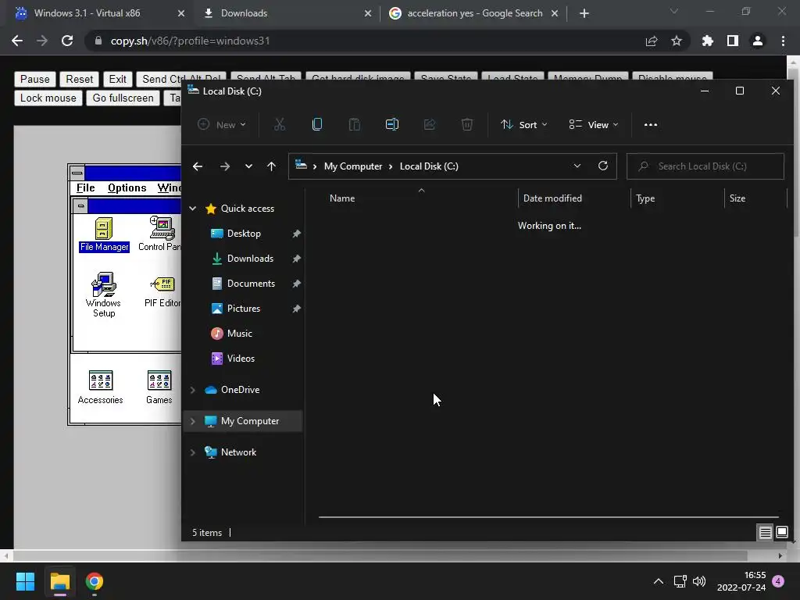The width and height of the screenshot is (800, 600).
Task: Click the Exit emulator button
Action: (117, 79)
